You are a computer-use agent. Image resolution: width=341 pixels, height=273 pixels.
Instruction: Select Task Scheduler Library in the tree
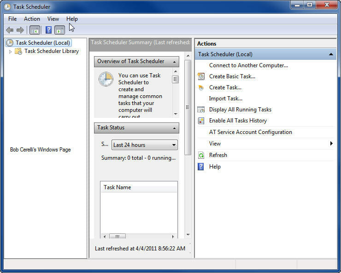[x=52, y=51]
